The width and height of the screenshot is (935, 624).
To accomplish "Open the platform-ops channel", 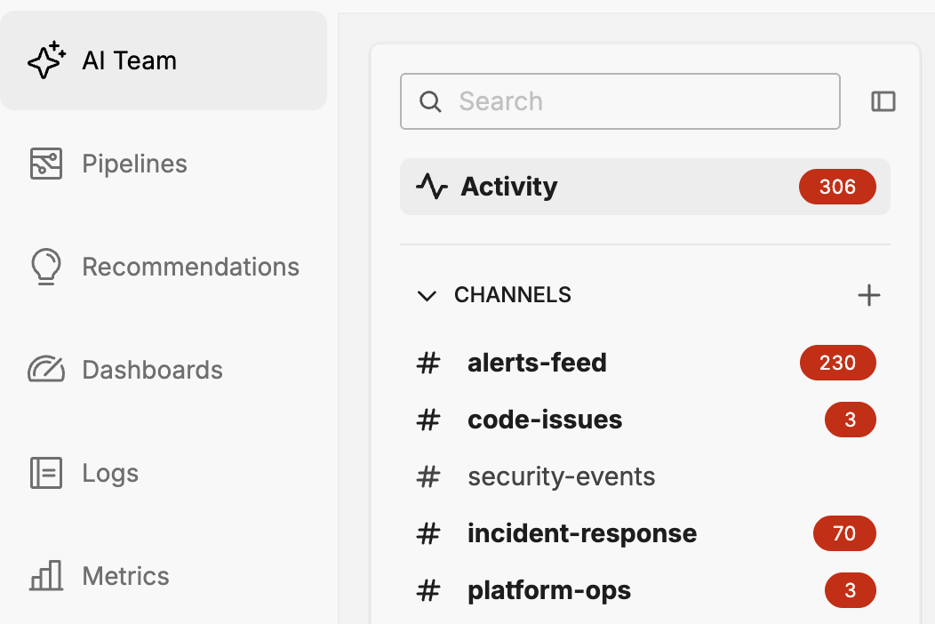I will click(x=548, y=590).
